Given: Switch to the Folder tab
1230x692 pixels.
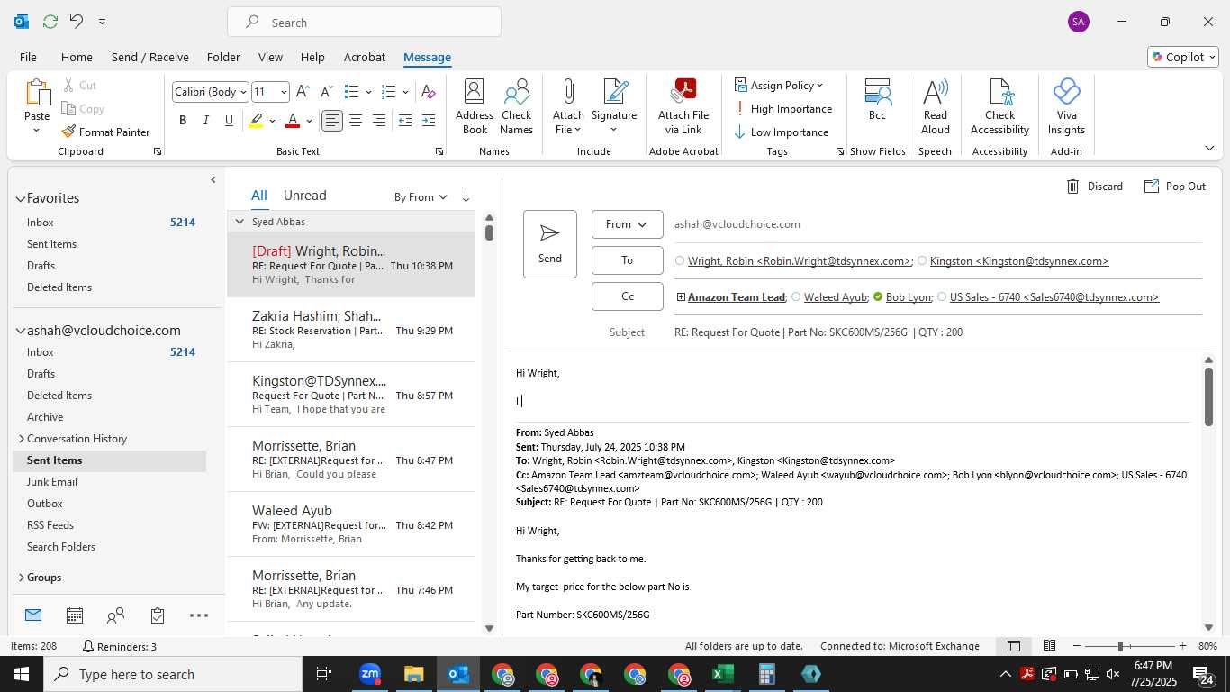Looking at the screenshot, I should [x=223, y=57].
